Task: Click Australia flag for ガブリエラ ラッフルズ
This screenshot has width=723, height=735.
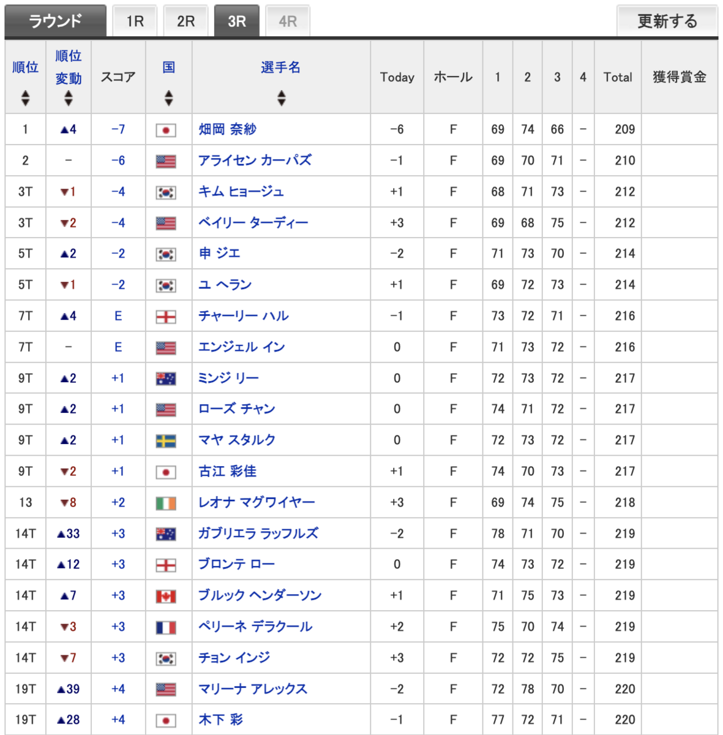Action: pos(166,535)
